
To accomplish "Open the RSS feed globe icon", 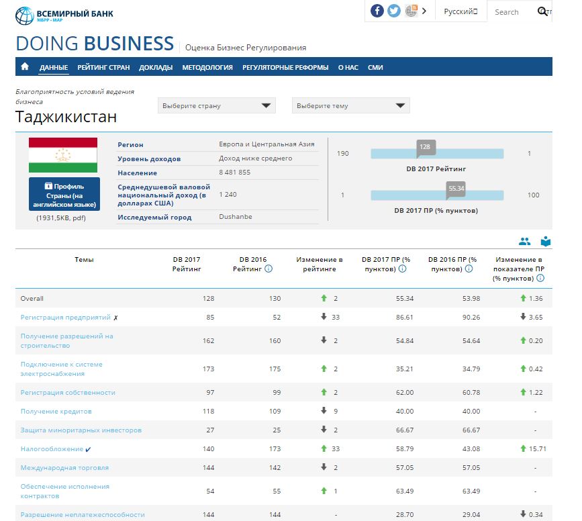I will pyautogui.click(x=411, y=11).
